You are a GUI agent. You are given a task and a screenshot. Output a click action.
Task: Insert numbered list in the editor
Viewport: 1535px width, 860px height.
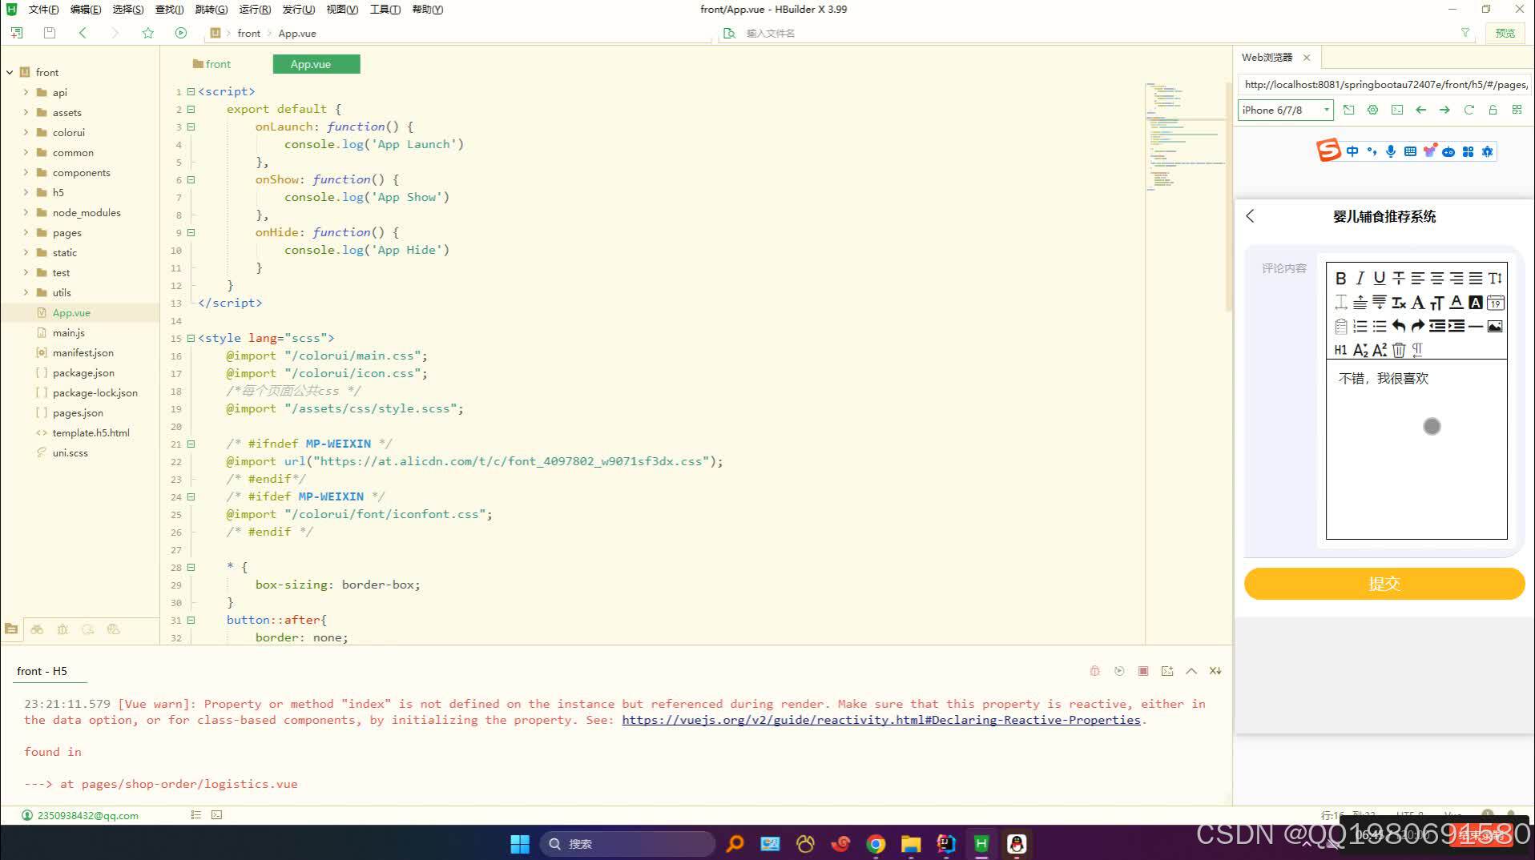[1360, 326]
